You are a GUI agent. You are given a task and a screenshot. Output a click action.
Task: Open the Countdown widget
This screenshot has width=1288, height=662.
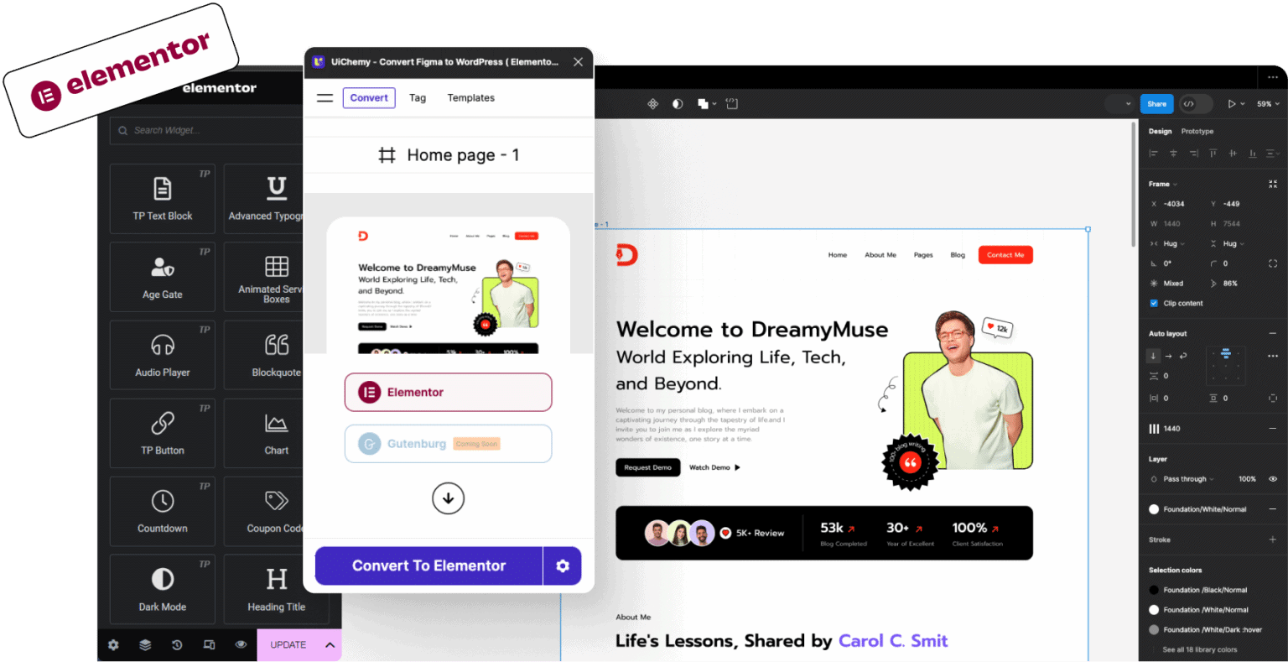[x=162, y=511]
